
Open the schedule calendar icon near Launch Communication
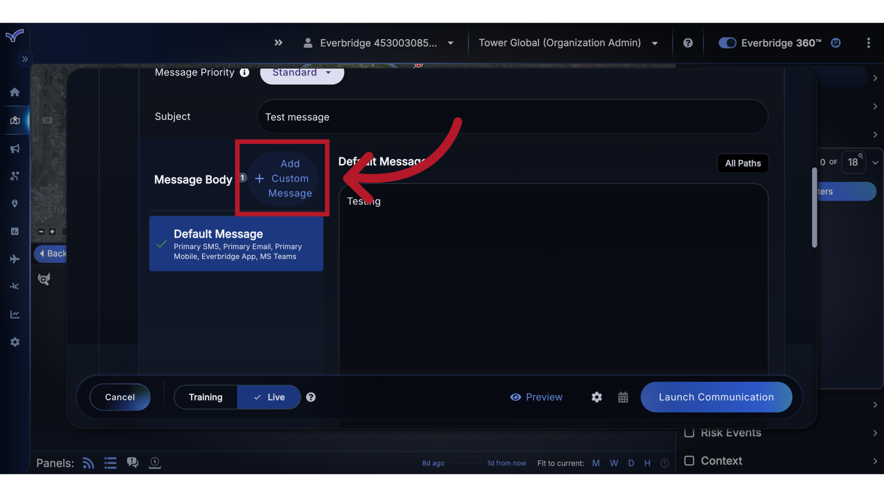coord(623,397)
